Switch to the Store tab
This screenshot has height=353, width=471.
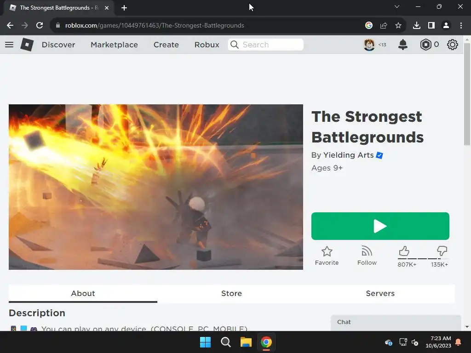pyautogui.click(x=232, y=294)
